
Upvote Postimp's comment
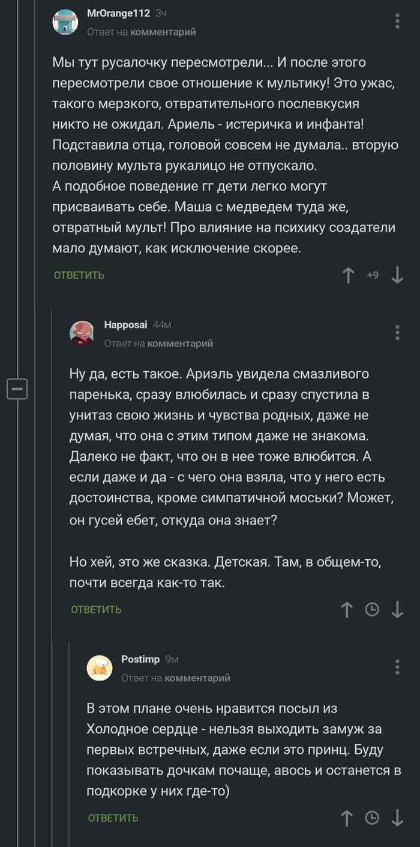[347, 818]
